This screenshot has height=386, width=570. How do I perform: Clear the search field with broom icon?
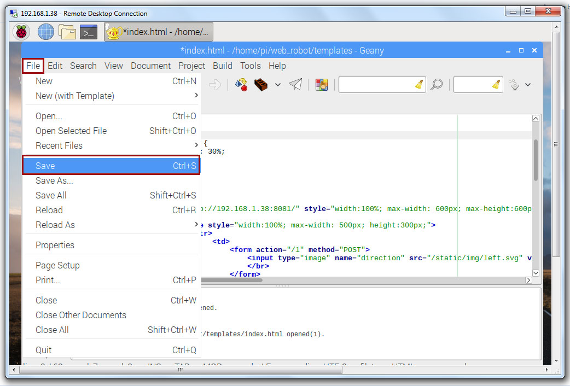coord(419,84)
